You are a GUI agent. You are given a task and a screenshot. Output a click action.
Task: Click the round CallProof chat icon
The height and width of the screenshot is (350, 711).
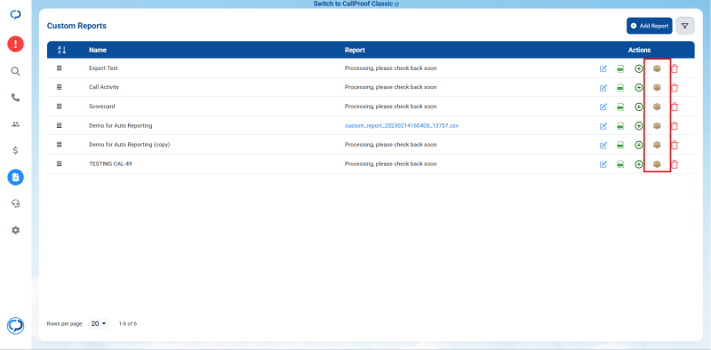click(x=15, y=326)
